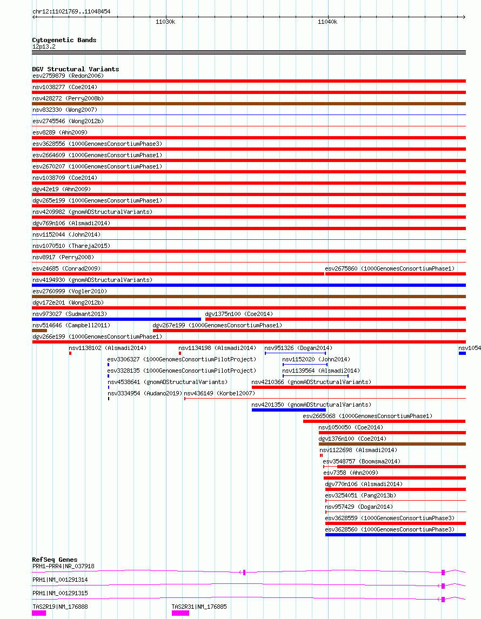This screenshot has height=619, width=481.
Task: Select the magenta TAS2R31 gene block
Action: [x=181, y=613]
